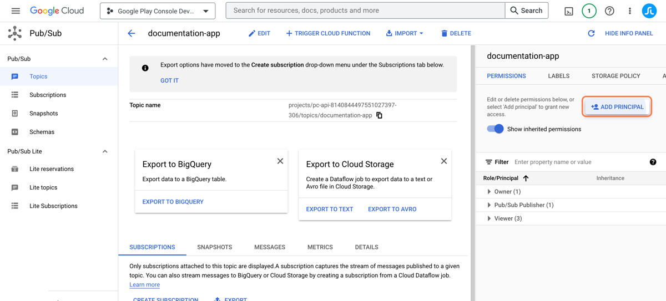Click the Schemas sidebar icon
Viewport: 666px width, 301px height.
(x=15, y=132)
